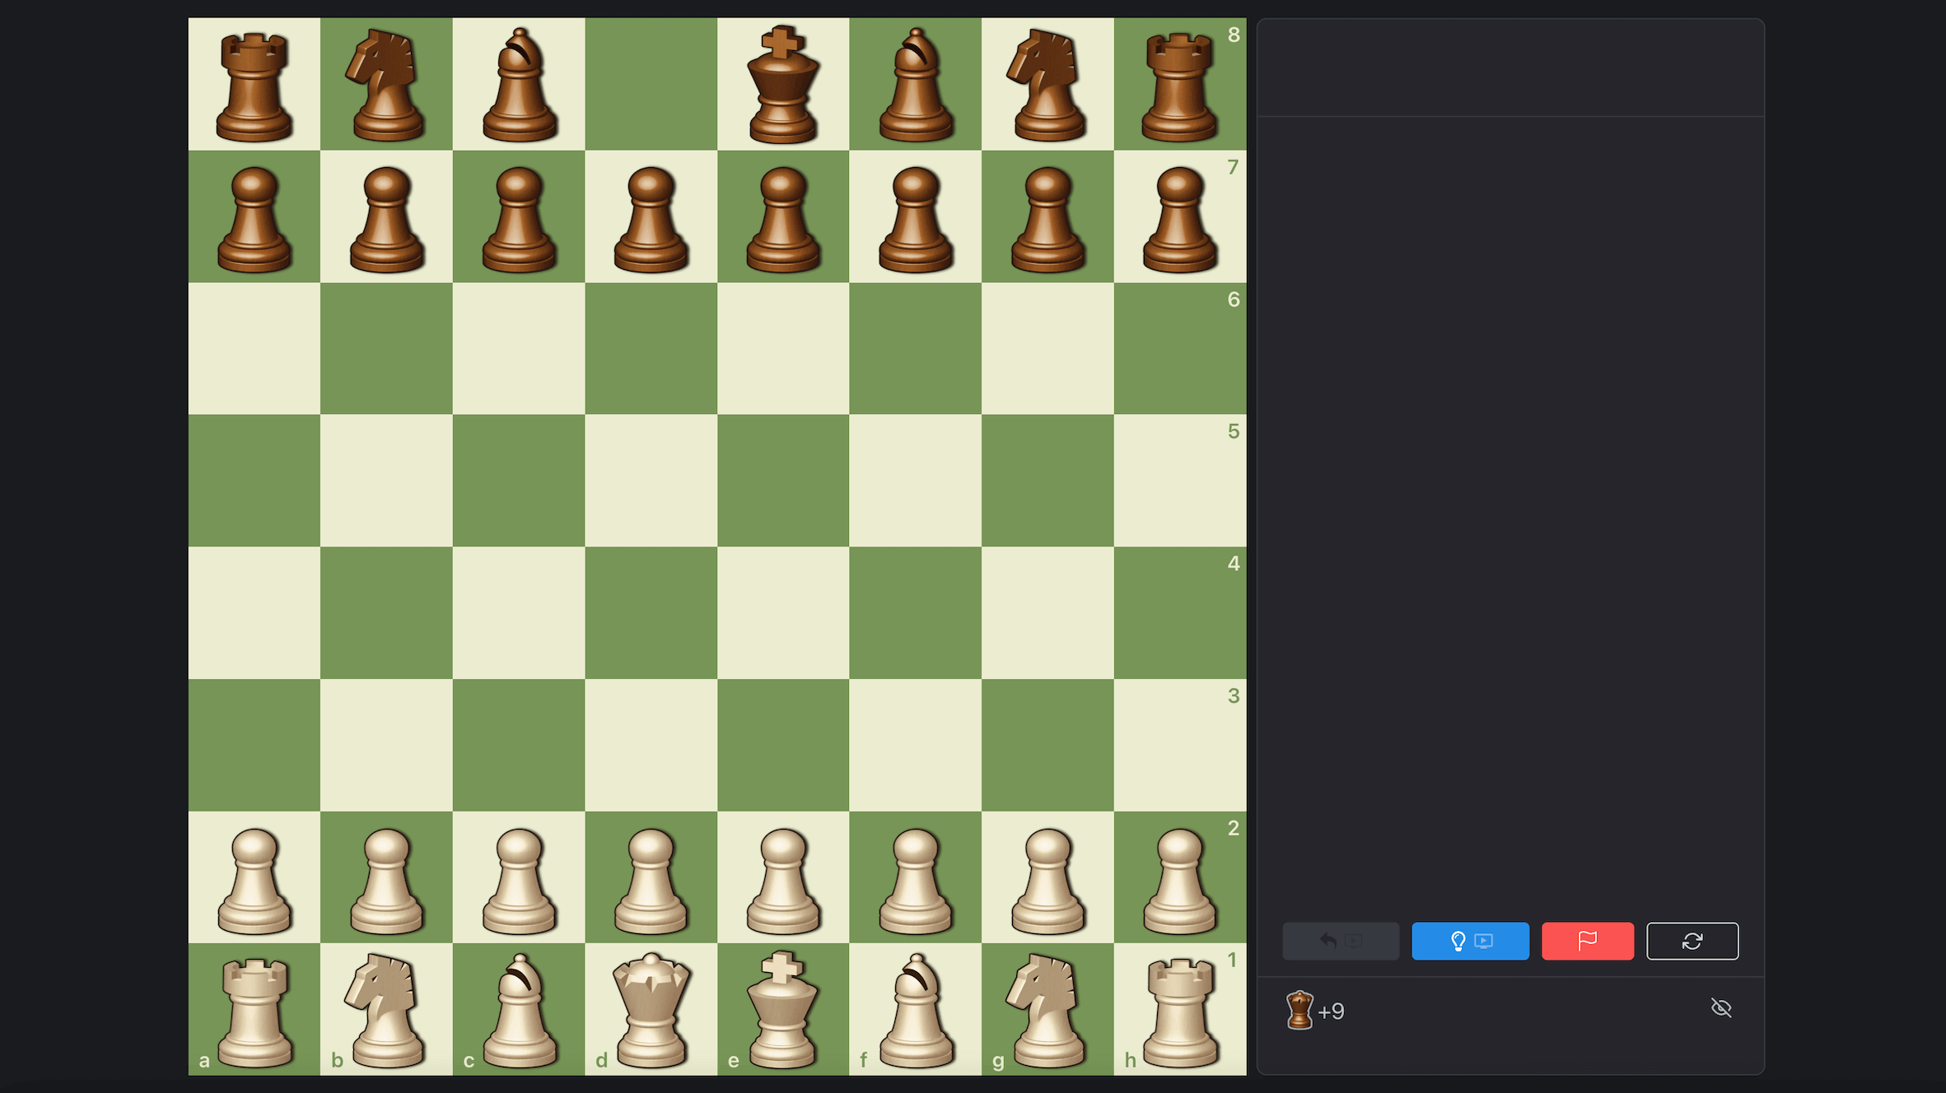The height and width of the screenshot is (1093, 1946).
Task: Click the captured queen icon beside +9
Action: tap(1299, 1010)
